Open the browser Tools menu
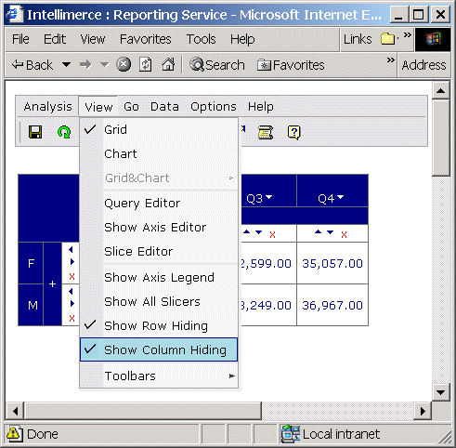 pos(201,39)
